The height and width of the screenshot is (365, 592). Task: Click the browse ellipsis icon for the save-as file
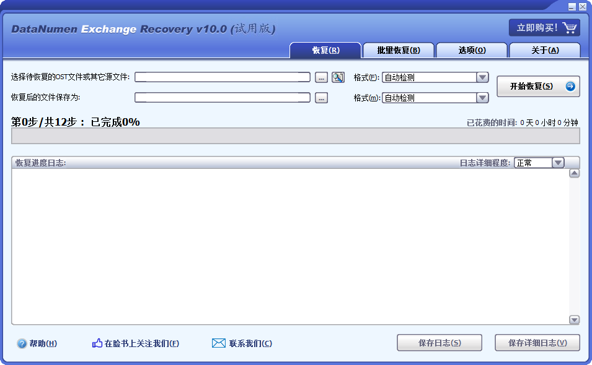click(320, 97)
